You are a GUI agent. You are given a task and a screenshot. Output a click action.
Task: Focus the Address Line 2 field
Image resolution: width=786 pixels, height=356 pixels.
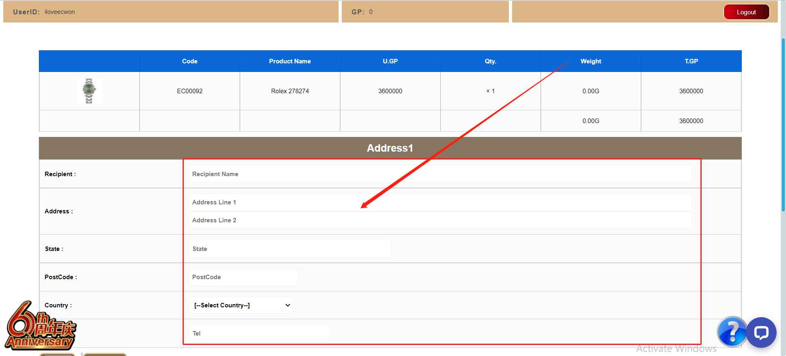[x=440, y=220]
